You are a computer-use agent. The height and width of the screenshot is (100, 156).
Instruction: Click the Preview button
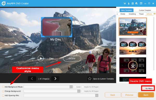(x=129, y=95)
